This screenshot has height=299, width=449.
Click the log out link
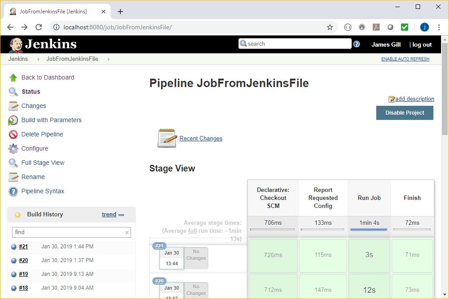[422, 45]
